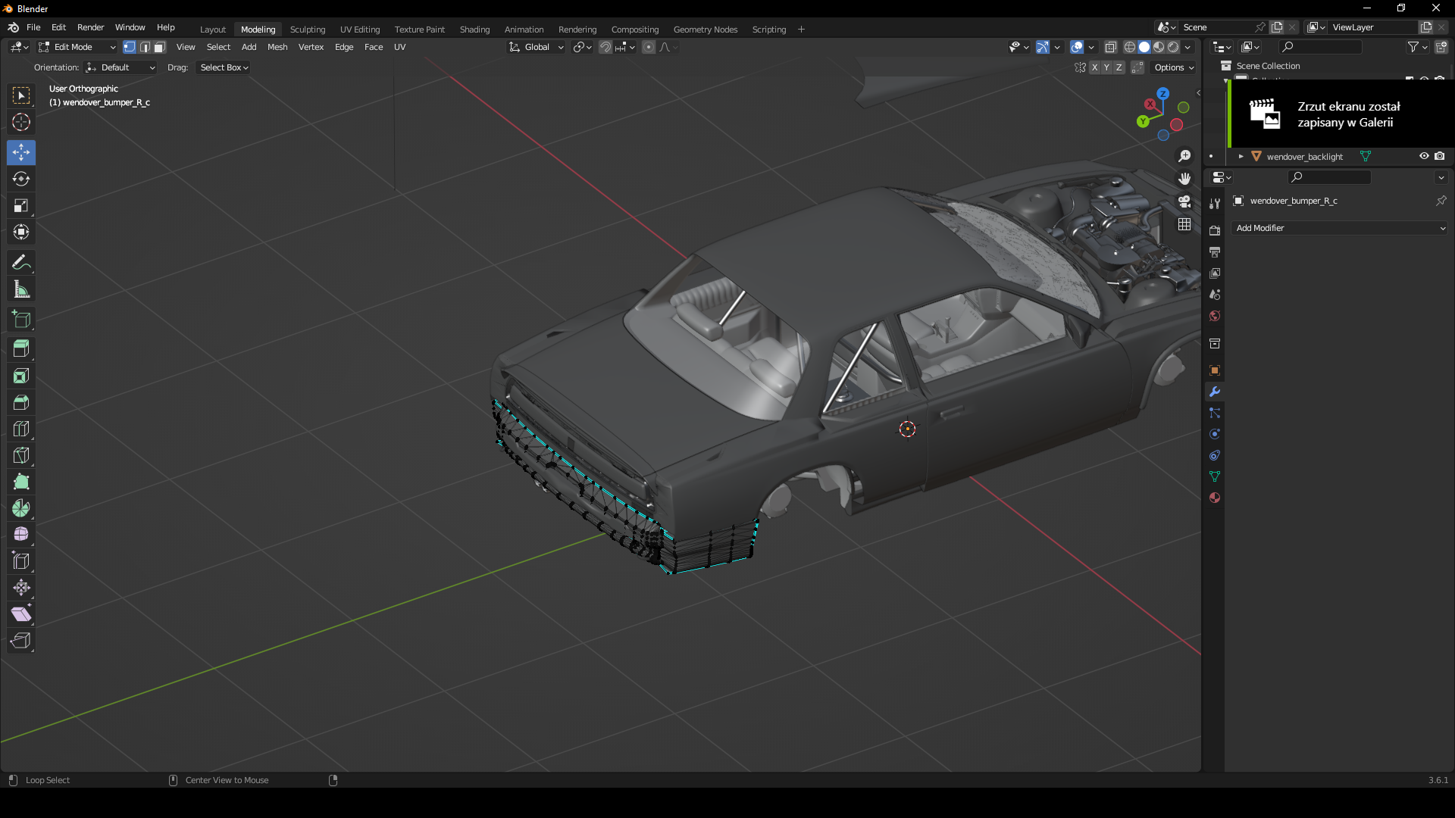
Task: Open shading options dropdown arrow
Action: [x=1187, y=47]
